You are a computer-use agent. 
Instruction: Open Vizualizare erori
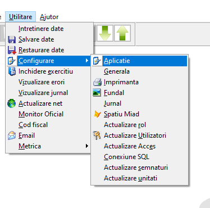(x=49, y=82)
